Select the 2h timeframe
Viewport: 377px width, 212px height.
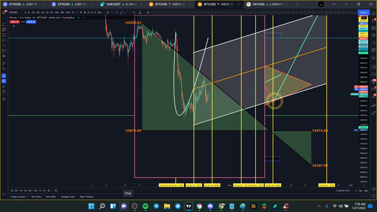[77, 12]
